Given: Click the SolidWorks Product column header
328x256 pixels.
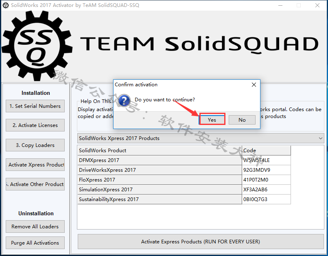Looking at the screenshot, I should 160,150.
